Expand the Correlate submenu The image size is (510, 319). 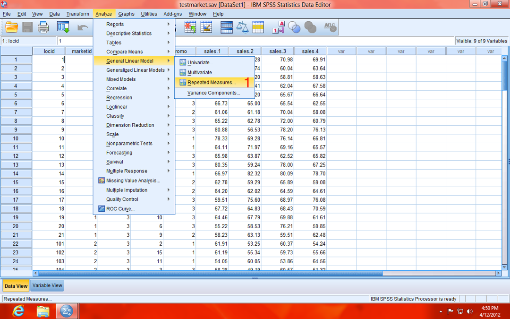click(134, 88)
